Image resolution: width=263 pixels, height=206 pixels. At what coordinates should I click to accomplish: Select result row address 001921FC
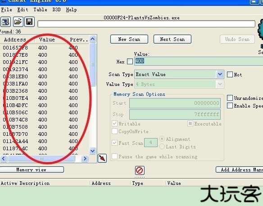tap(45, 62)
